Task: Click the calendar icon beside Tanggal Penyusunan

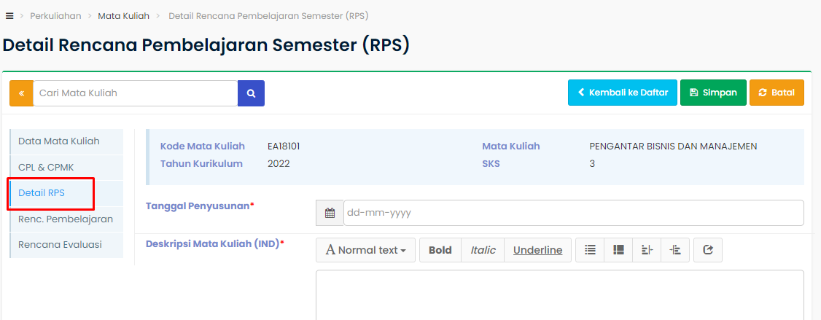Action: pyautogui.click(x=330, y=213)
